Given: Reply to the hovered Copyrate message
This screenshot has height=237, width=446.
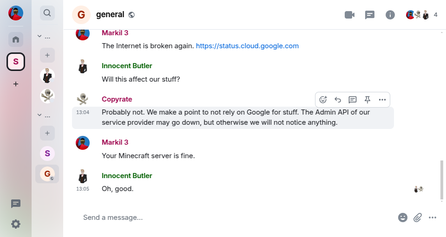Looking at the screenshot, I should [x=338, y=99].
